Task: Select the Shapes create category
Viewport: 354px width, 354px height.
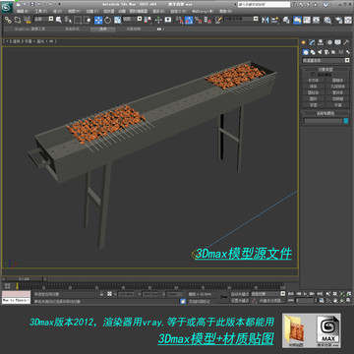Action: coord(313,52)
